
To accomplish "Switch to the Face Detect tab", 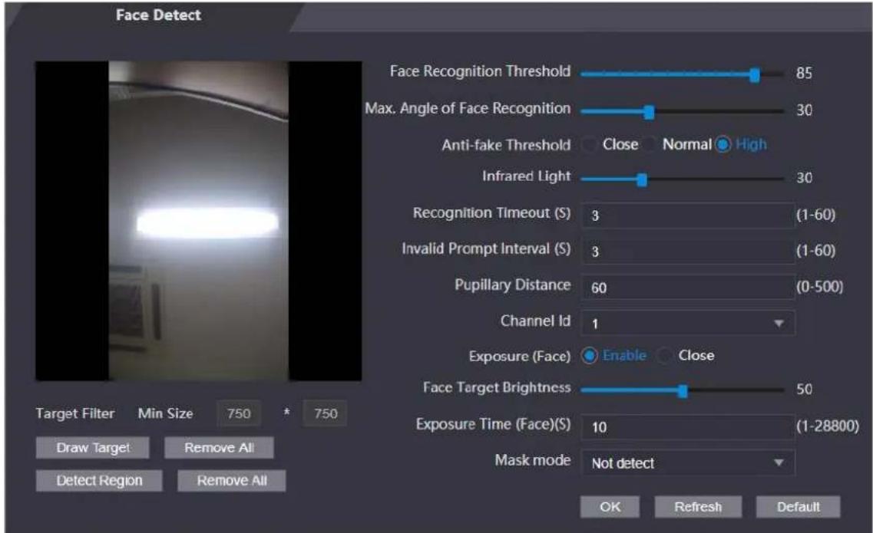I will pyautogui.click(x=158, y=15).
